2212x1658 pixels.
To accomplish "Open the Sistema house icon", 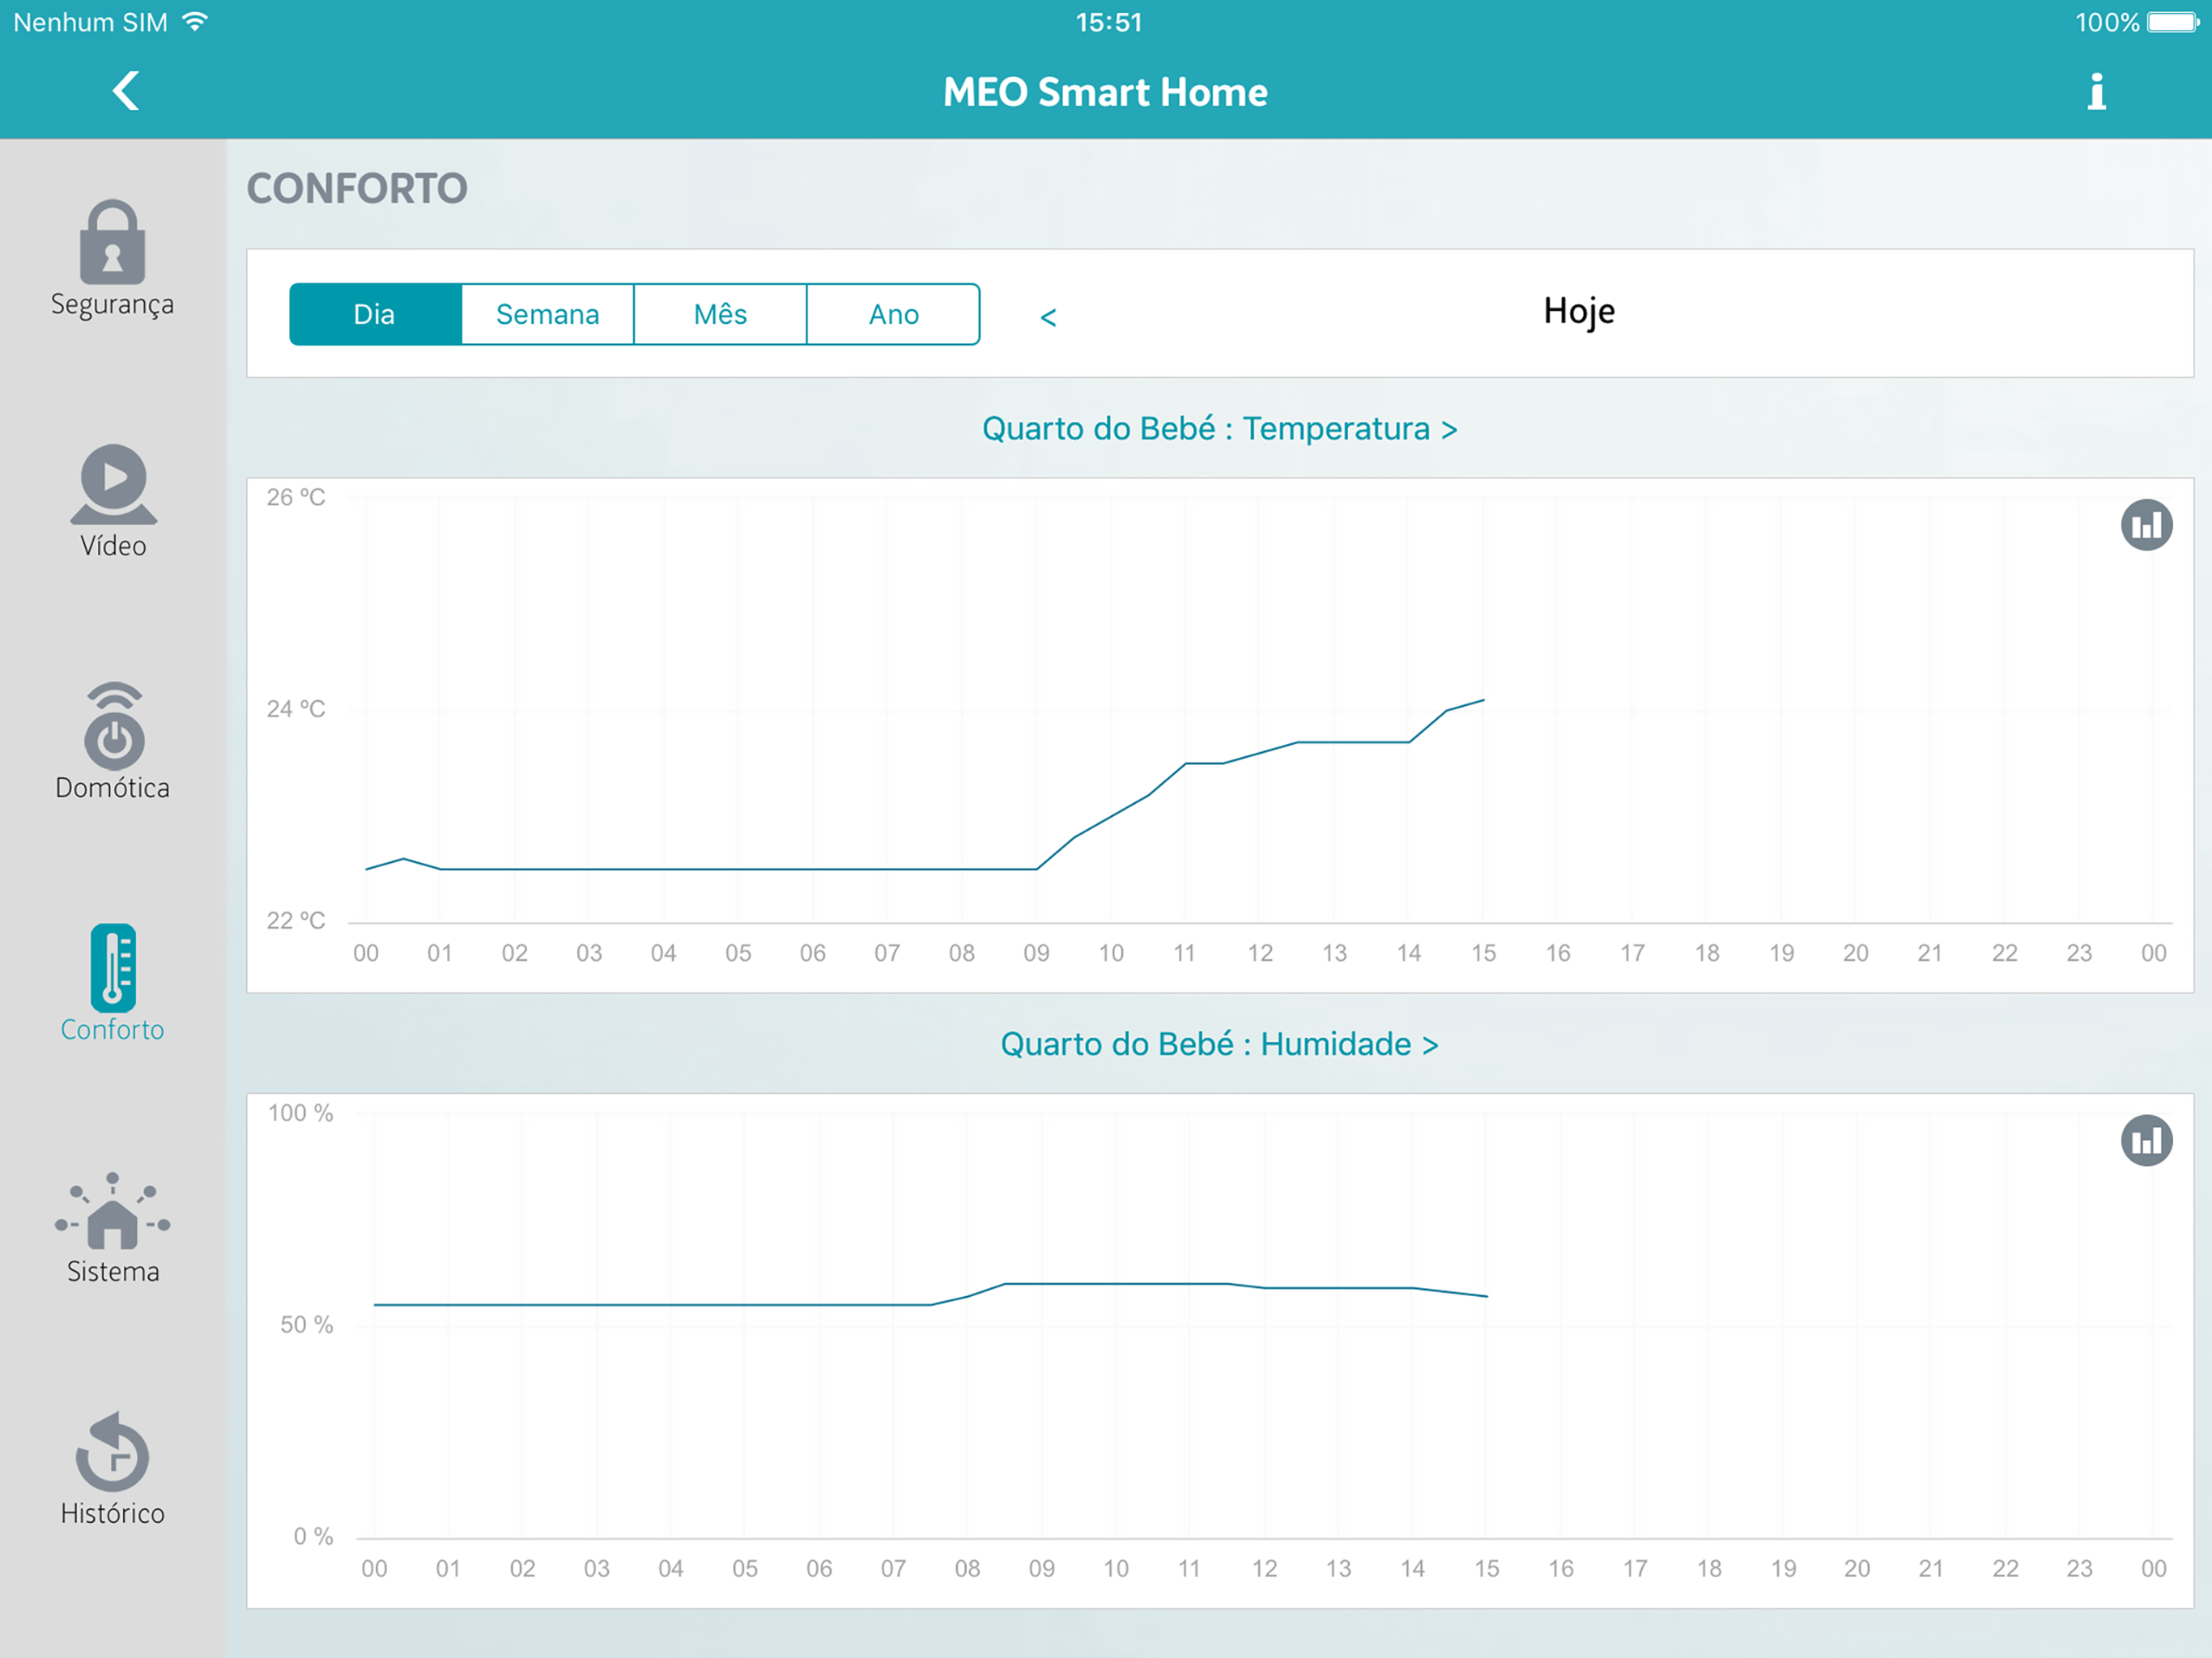I will (113, 1212).
